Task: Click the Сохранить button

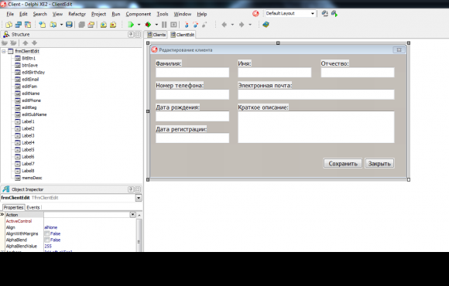Action: pos(343,164)
